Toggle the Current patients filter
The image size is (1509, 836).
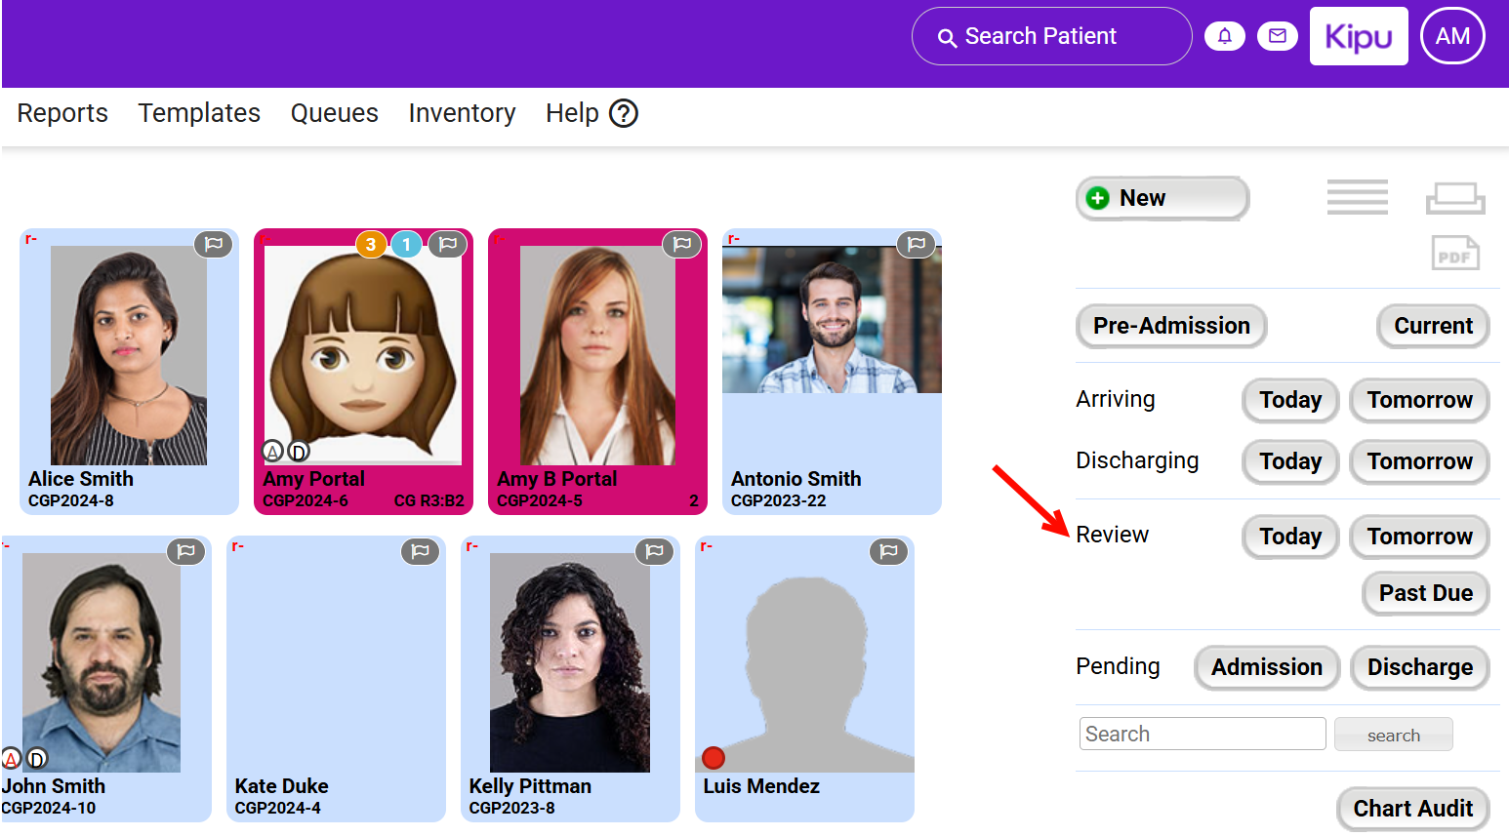(x=1432, y=326)
